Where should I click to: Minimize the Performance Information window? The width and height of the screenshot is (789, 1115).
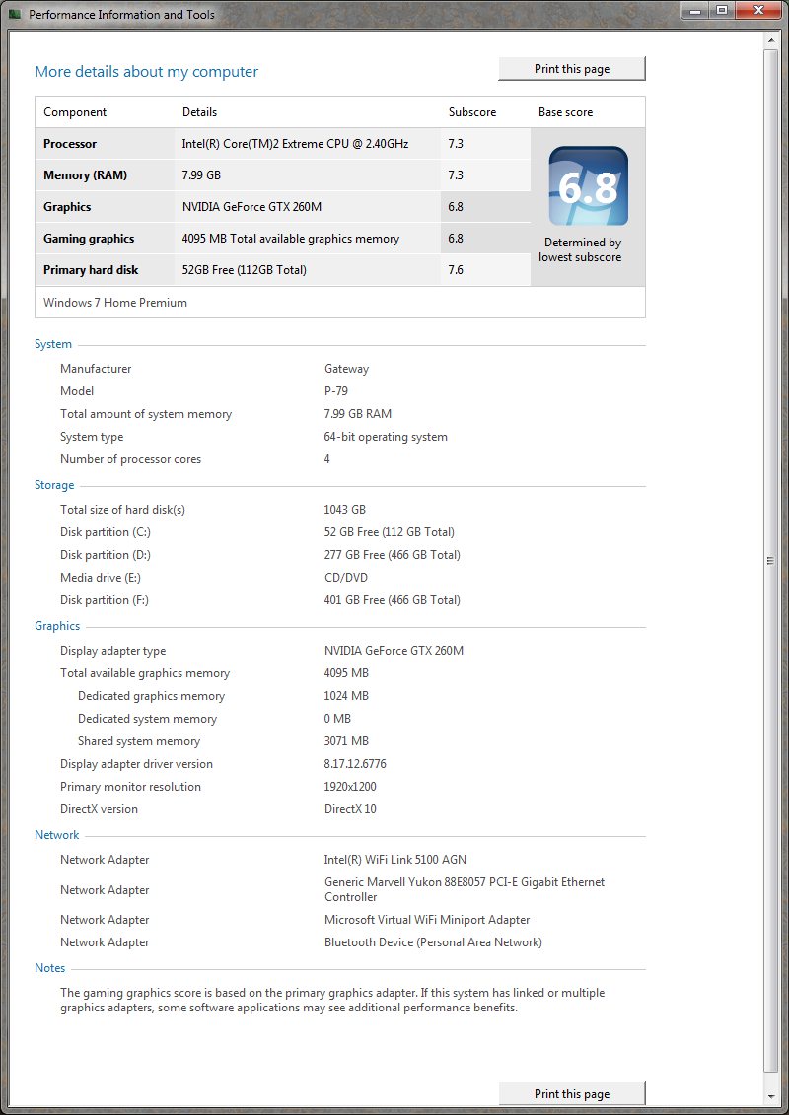click(x=696, y=10)
